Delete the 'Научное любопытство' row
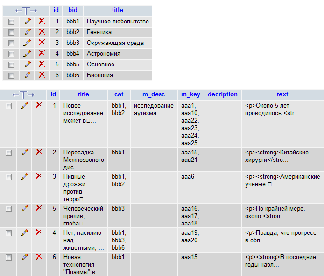Image resolution: width=324 pixels, height=276 pixels. (x=42, y=21)
